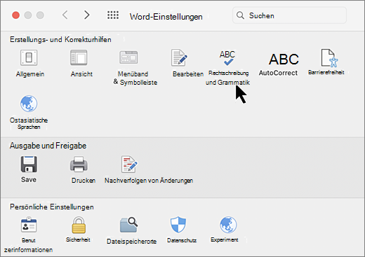Screen dimensions: 365x257
Task: Close the Word-Einstellungen window
Action: [x=15, y=15]
